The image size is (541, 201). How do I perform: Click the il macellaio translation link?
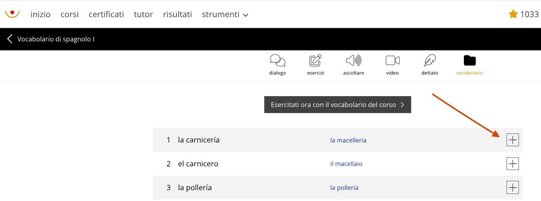pyautogui.click(x=346, y=164)
